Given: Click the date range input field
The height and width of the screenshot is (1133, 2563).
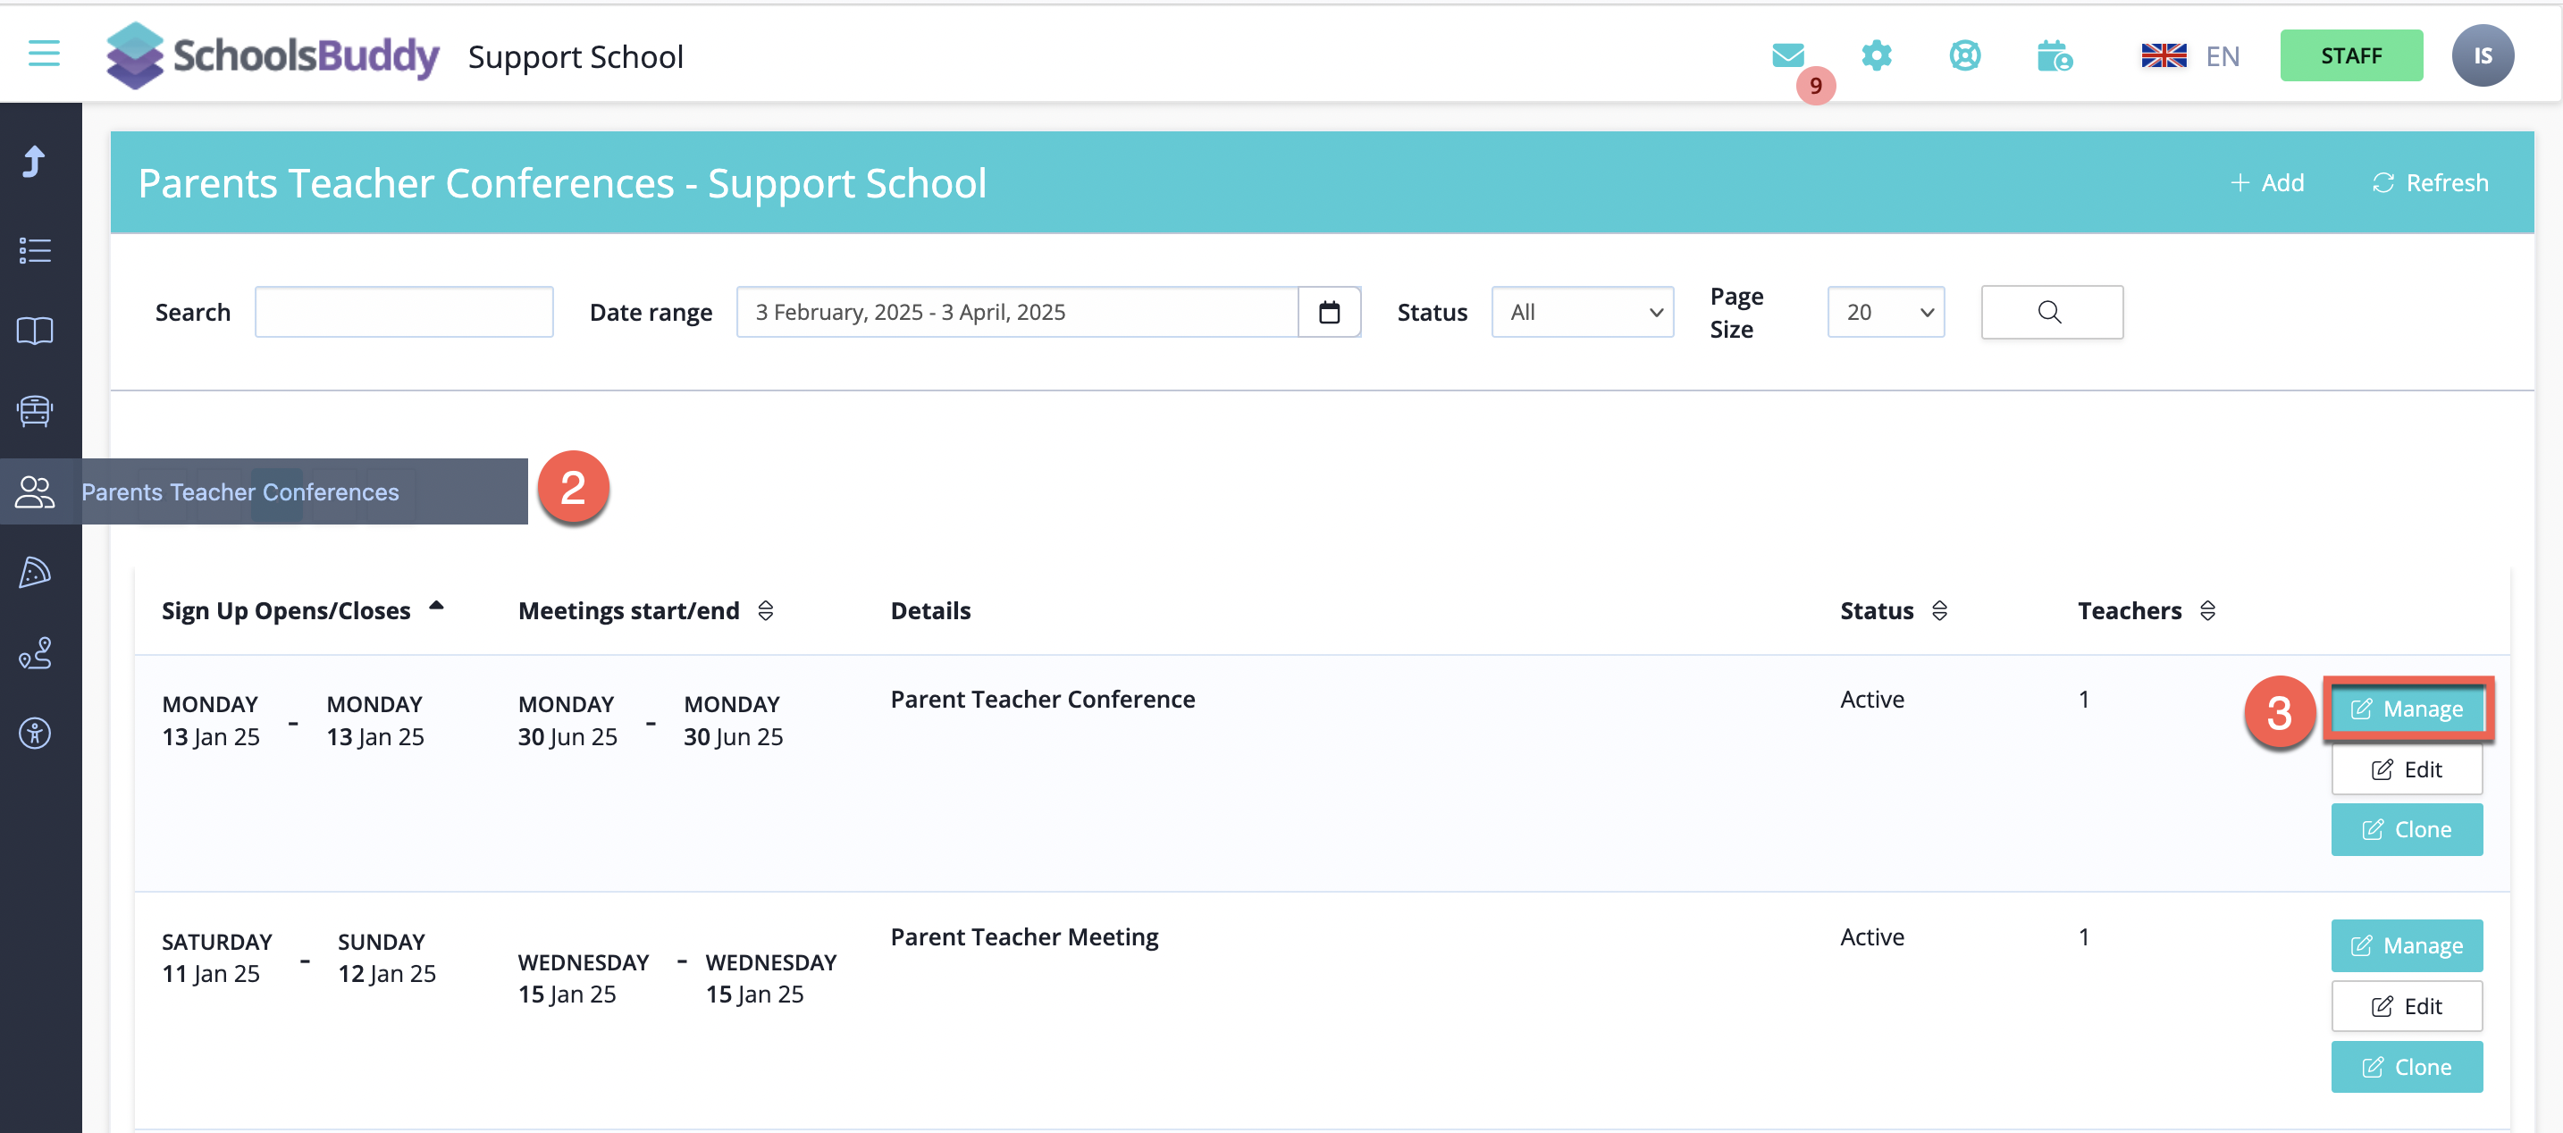Looking at the screenshot, I should click(1017, 313).
